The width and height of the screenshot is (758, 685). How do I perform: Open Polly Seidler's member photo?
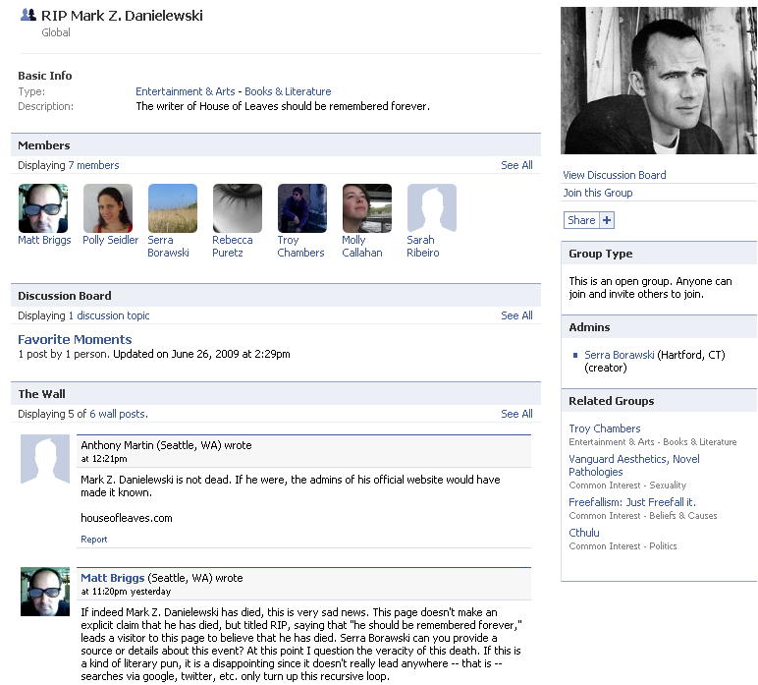108,208
